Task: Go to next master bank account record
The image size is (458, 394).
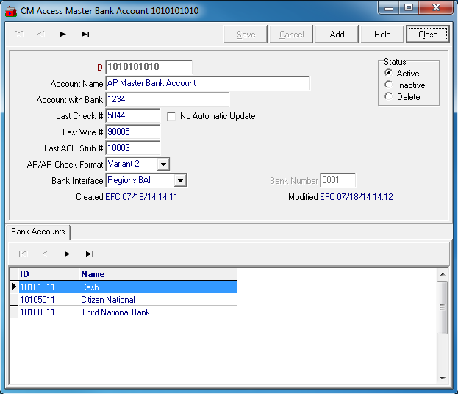Action: [63, 34]
